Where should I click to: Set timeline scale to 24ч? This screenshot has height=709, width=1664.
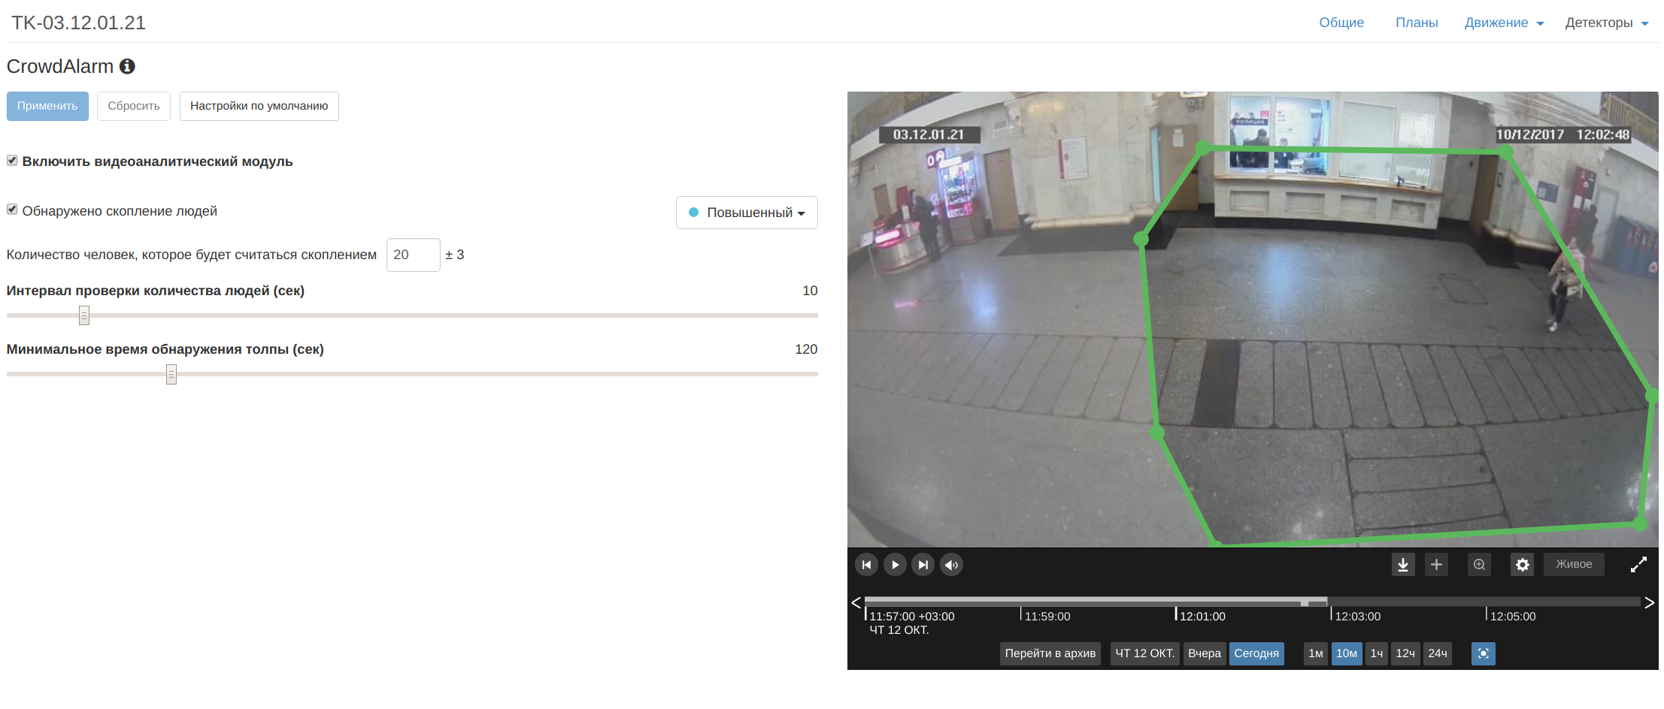pos(1438,653)
